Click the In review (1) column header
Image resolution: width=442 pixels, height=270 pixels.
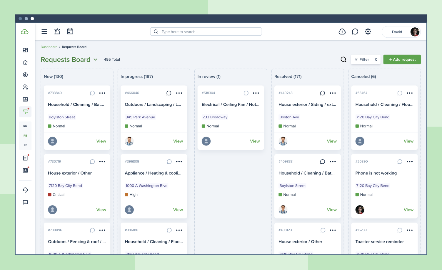pos(209,77)
